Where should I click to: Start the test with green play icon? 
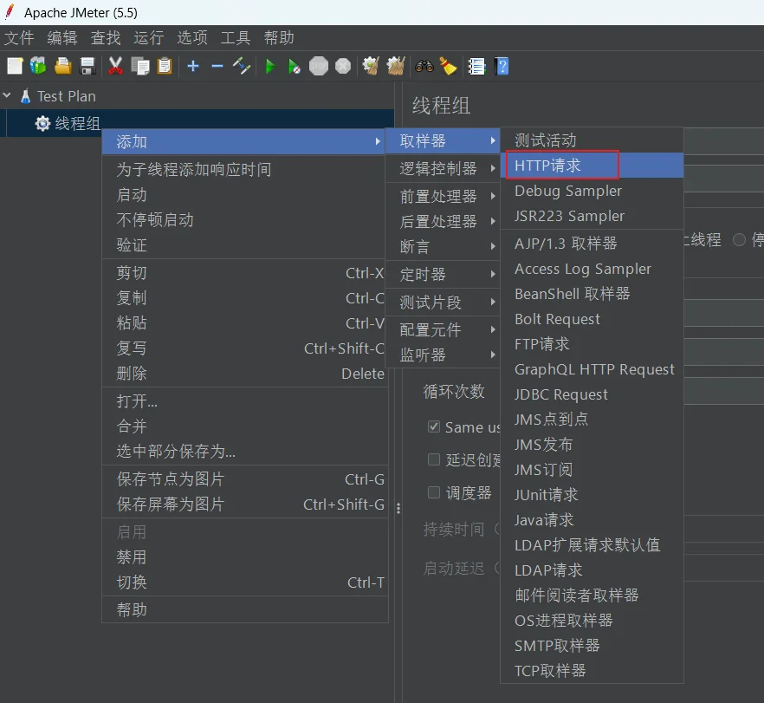[270, 66]
